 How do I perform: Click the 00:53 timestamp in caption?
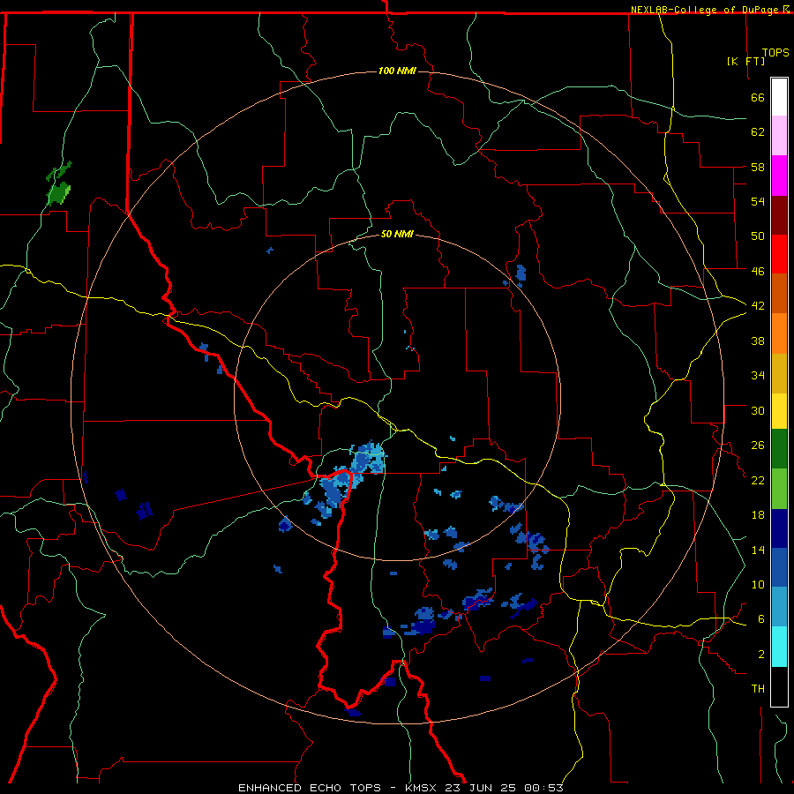[x=543, y=788]
